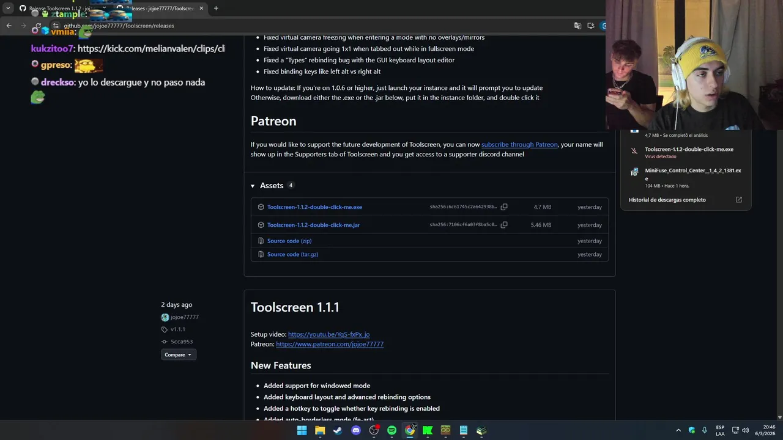
Task: Download Source code (zip)
Action: click(289, 241)
